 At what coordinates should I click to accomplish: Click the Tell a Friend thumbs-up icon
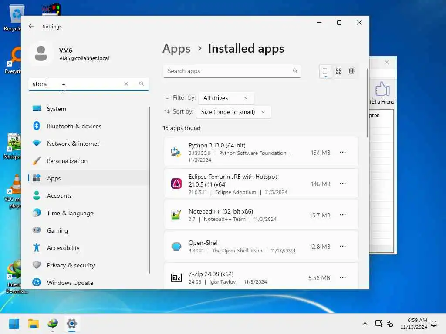pos(382,89)
